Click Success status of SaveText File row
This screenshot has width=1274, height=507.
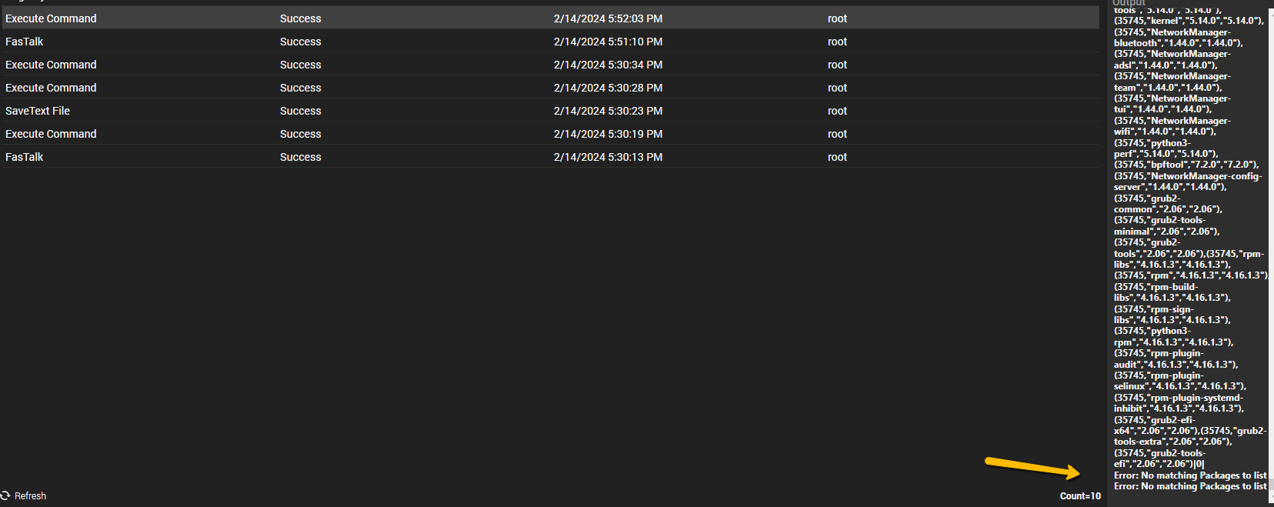300,111
